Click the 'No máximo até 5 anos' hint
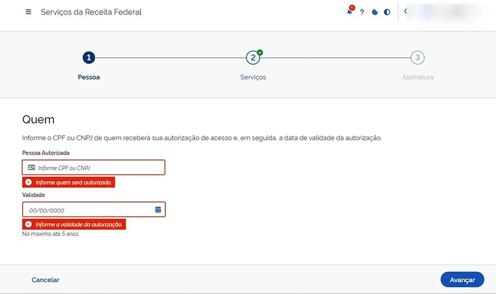 [50, 234]
